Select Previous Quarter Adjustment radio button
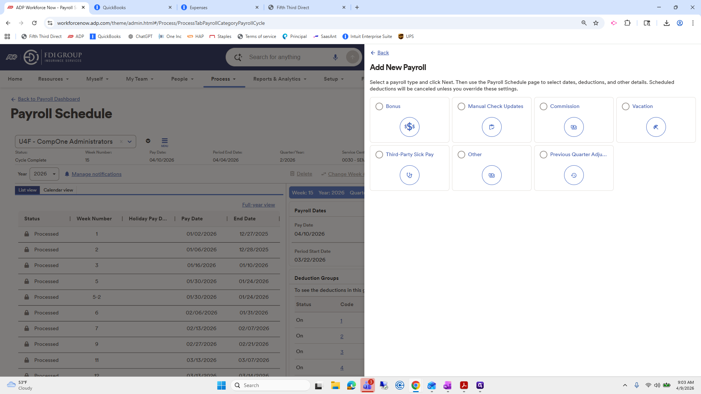 [543, 154]
